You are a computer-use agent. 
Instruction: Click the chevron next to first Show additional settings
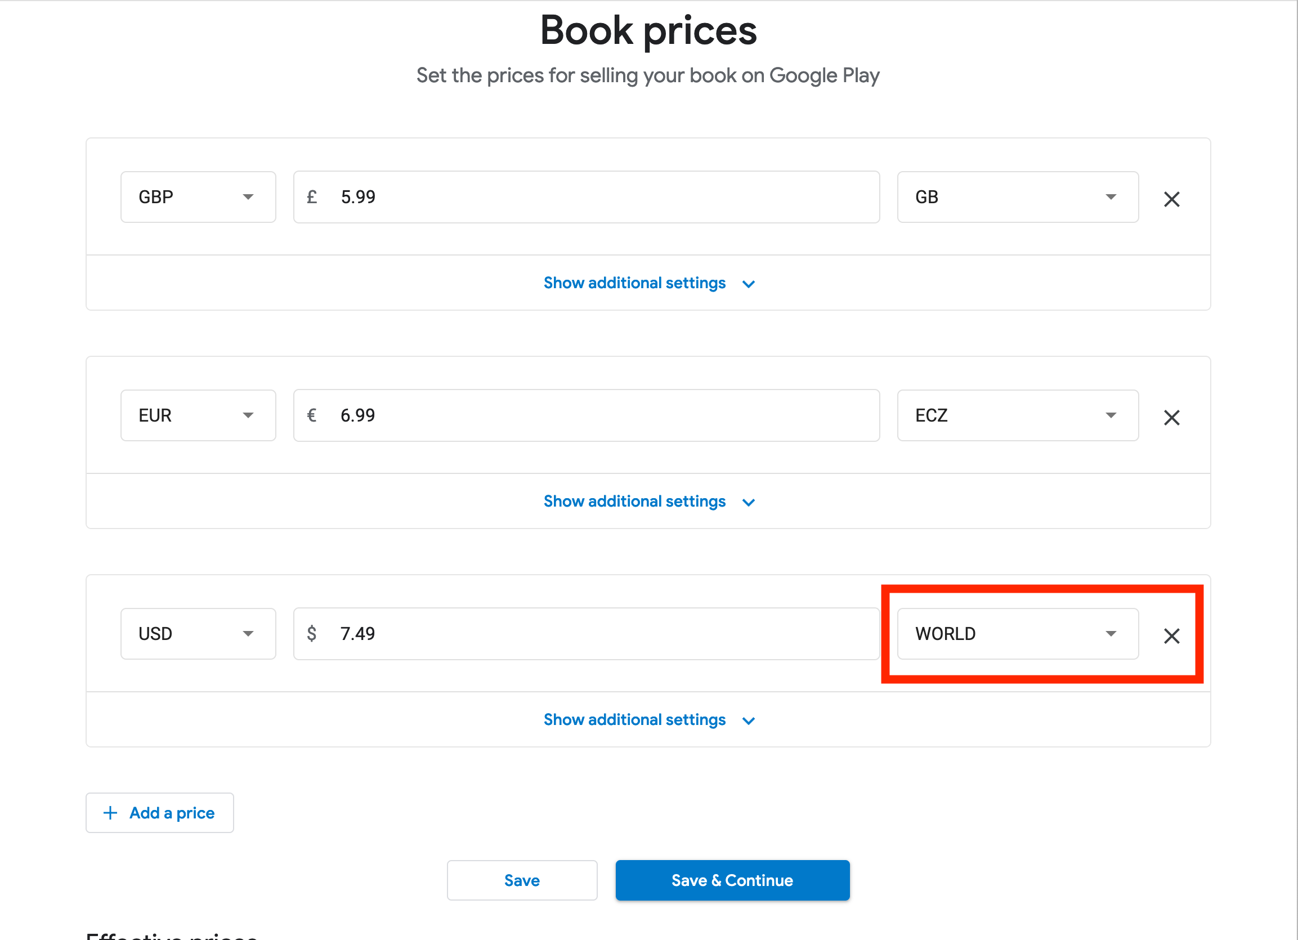pyautogui.click(x=748, y=283)
